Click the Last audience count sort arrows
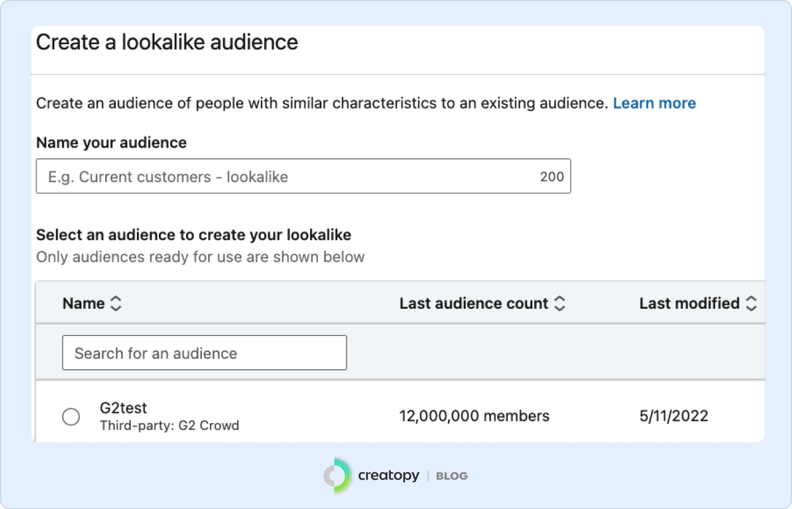 point(559,304)
